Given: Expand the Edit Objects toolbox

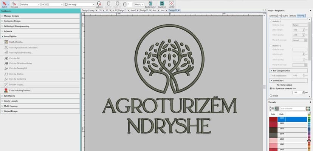Looking at the screenshot, I should tap(40, 96).
